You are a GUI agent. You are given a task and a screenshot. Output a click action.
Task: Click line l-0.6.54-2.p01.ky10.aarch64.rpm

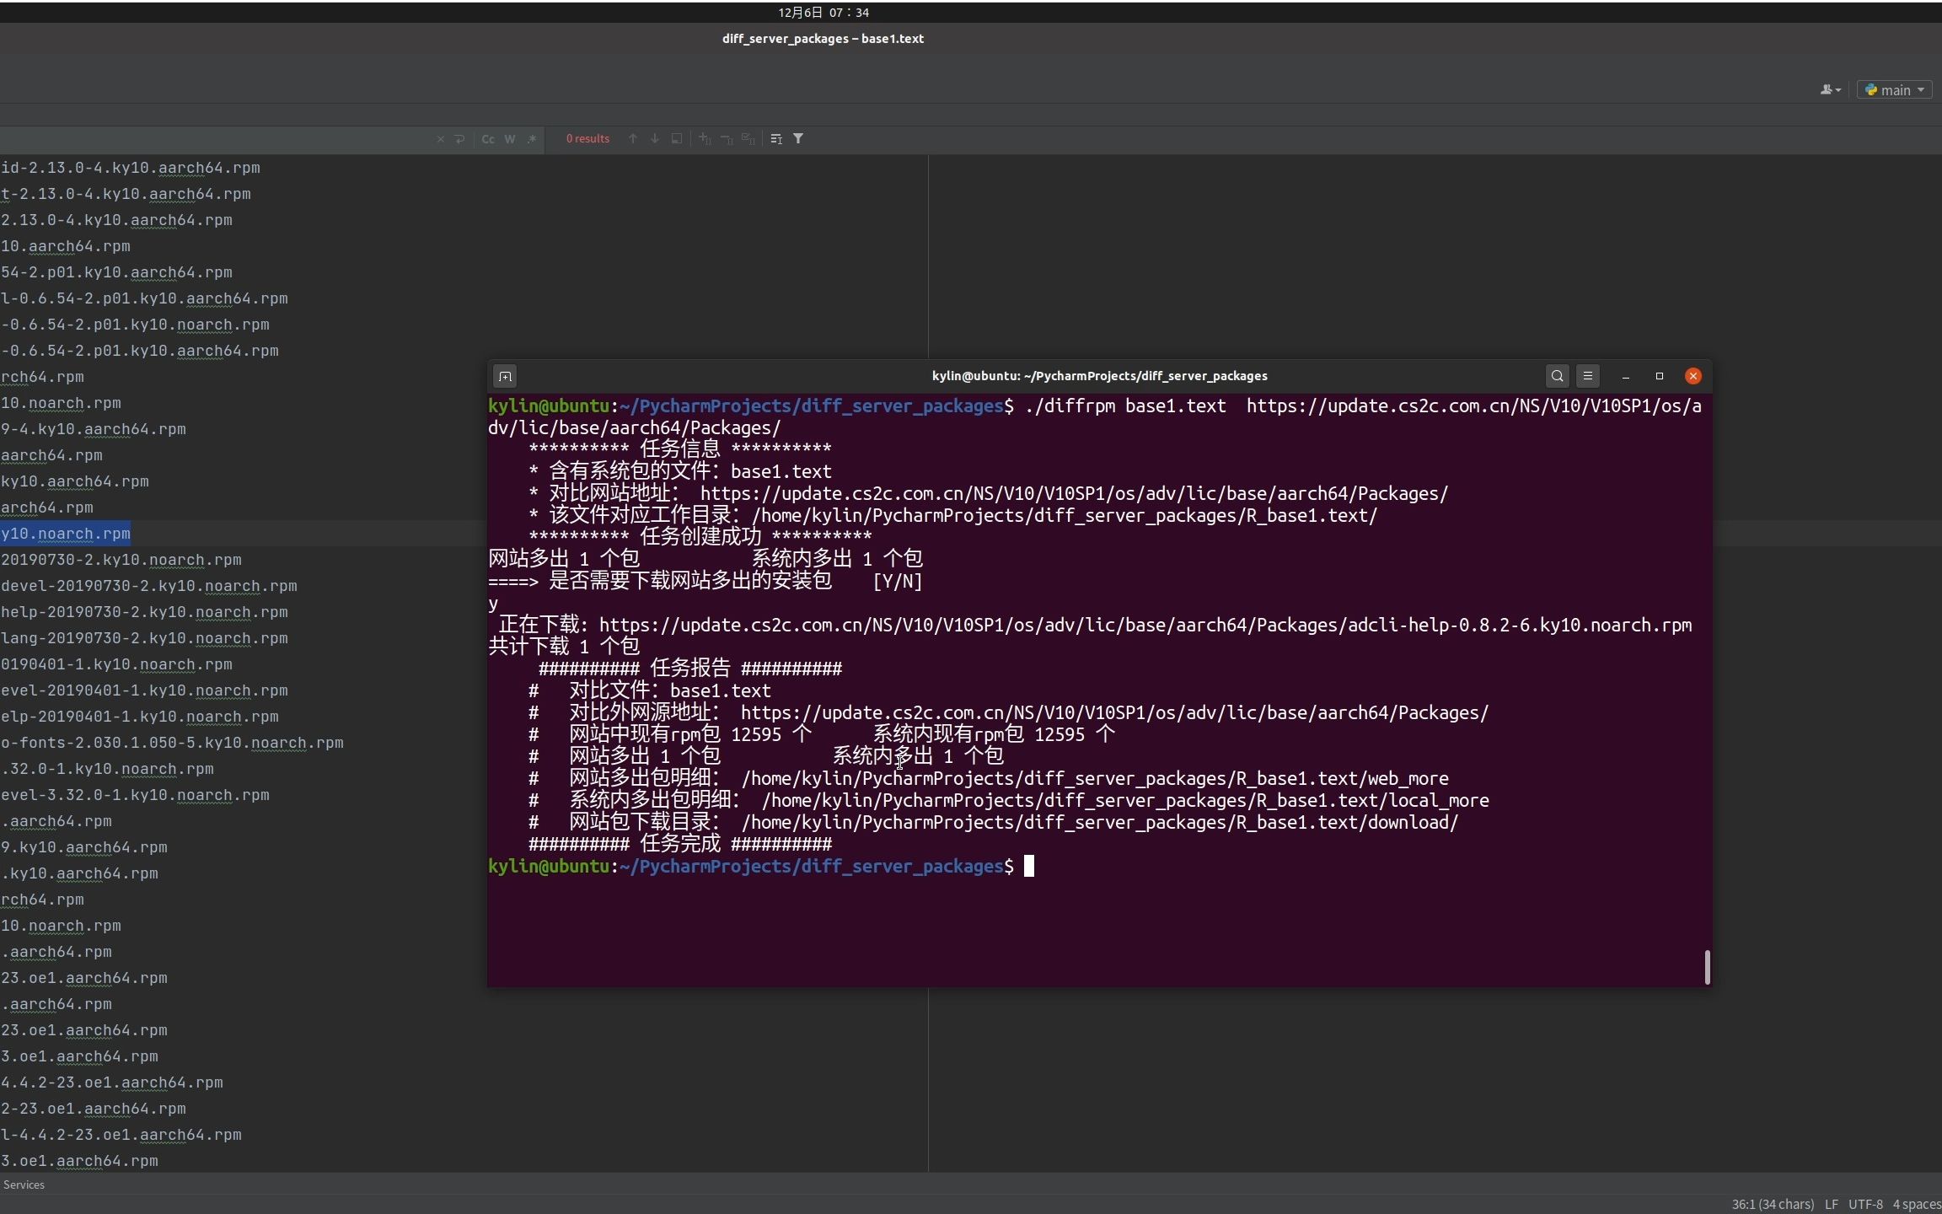[144, 298]
